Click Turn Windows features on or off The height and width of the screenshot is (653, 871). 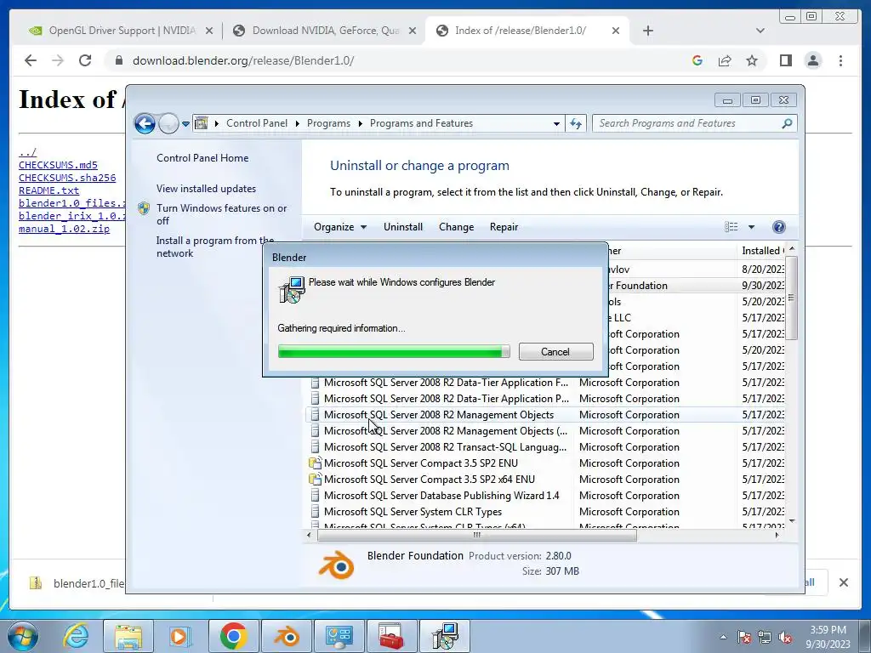click(x=222, y=214)
